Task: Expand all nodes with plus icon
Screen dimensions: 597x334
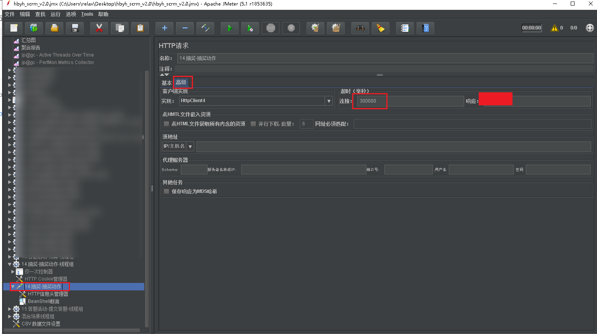Action: pos(165,28)
